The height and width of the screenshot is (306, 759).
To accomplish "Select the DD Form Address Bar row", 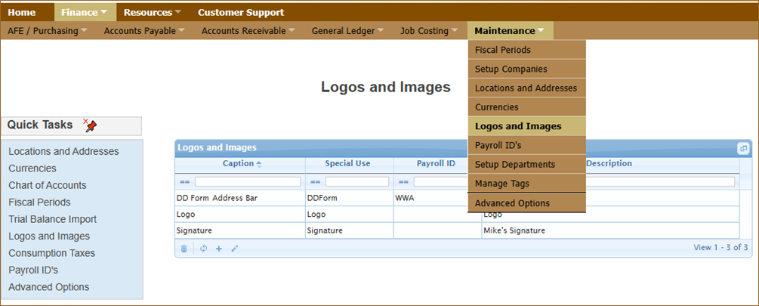I will (457, 198).
